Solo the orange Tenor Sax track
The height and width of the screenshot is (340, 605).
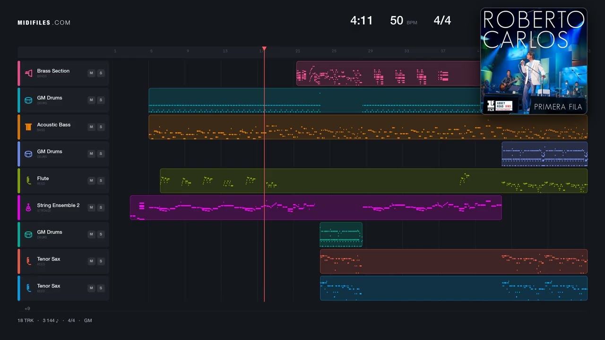click(101, 262)
